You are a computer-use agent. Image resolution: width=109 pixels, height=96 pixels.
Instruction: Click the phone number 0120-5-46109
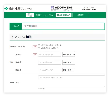[64, 8]
